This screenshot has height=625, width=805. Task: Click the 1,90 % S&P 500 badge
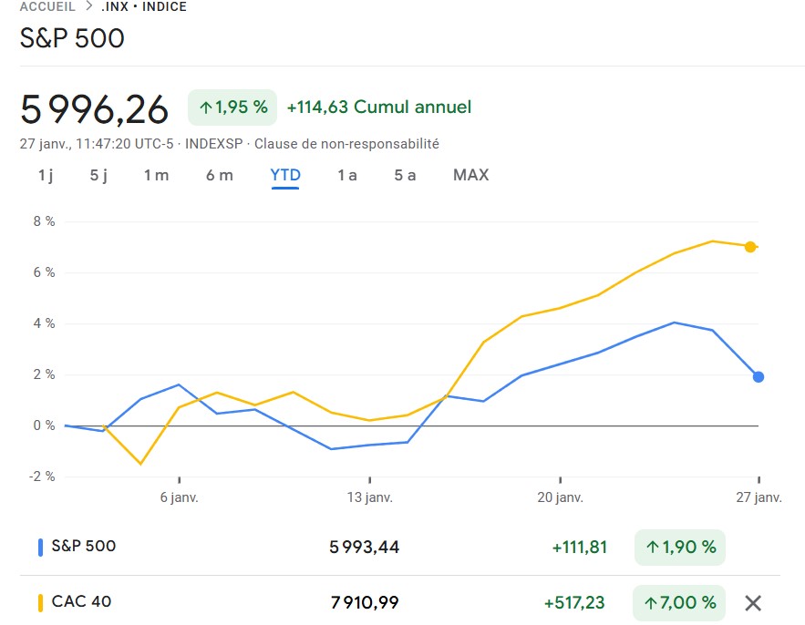click(x=680, y=548)
